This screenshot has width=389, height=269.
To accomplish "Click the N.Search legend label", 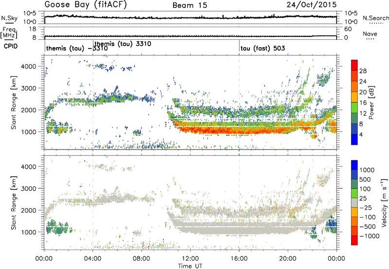I will click(375, 18).
